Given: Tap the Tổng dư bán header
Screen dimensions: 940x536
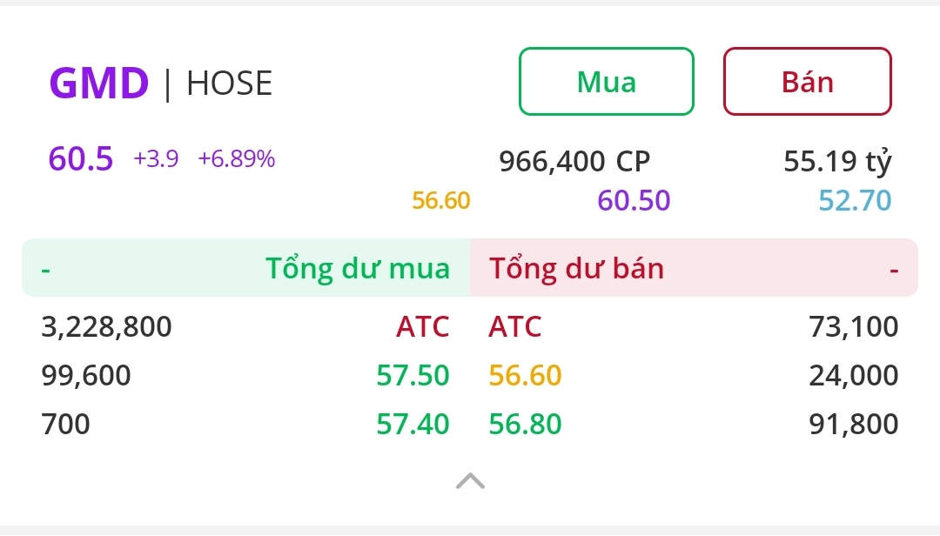Looking at the screenshot, I should tap(576, 268).
